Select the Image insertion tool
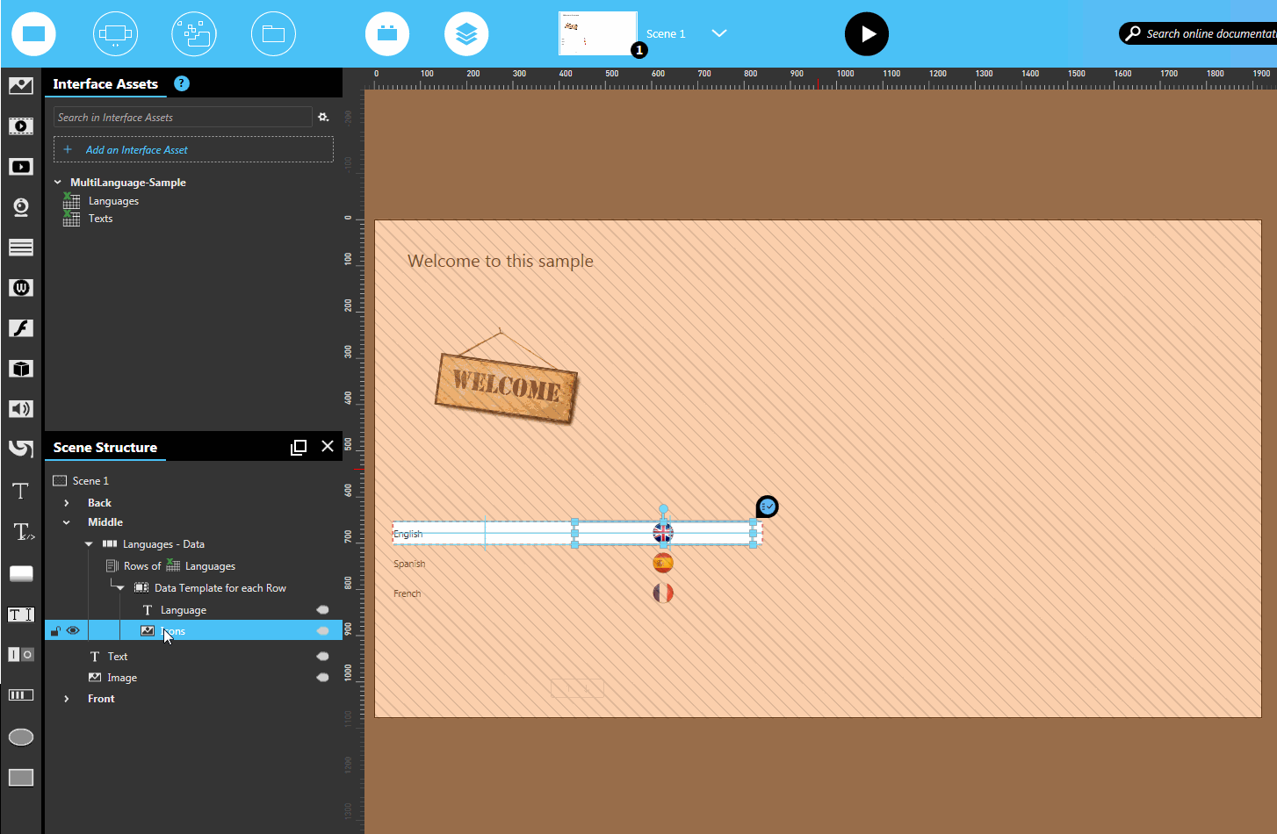 [x=20, y=85]
